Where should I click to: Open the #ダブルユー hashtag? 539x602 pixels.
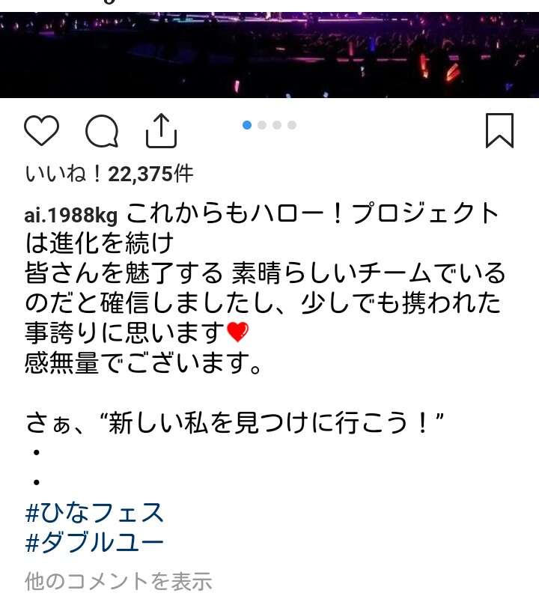94,542
